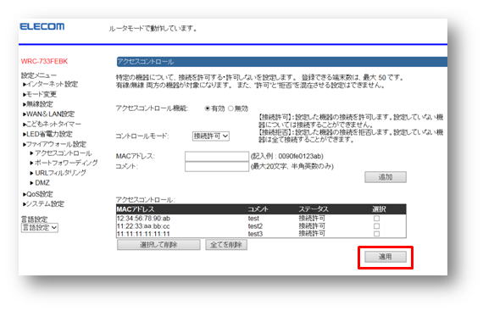Click the 全てを削除 button
483x311 pixels.
point(226,245)
